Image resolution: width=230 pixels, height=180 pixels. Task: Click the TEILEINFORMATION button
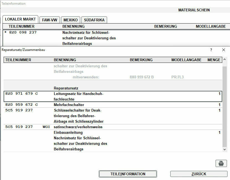coord(128,174)
